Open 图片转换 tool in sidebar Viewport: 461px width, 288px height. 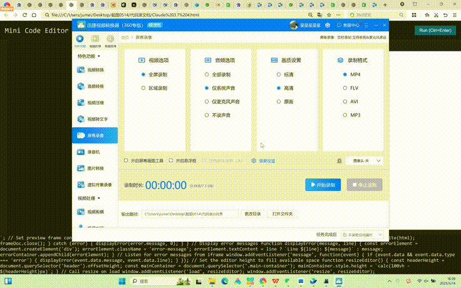click(x=95, y=168)
